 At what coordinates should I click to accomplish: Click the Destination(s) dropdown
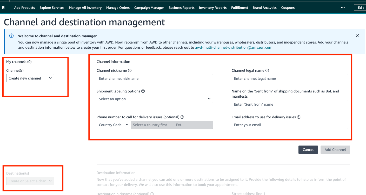point(30,181)
